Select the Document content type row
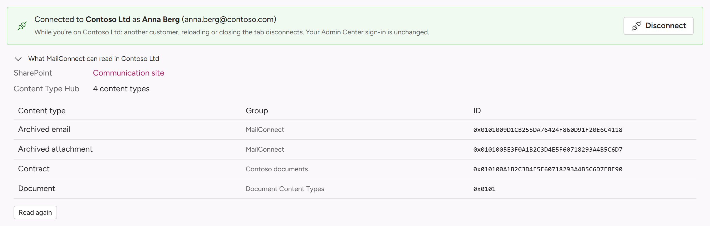This screenshot has height=226, width=710. pyautogui.click(x=355, y=189)
